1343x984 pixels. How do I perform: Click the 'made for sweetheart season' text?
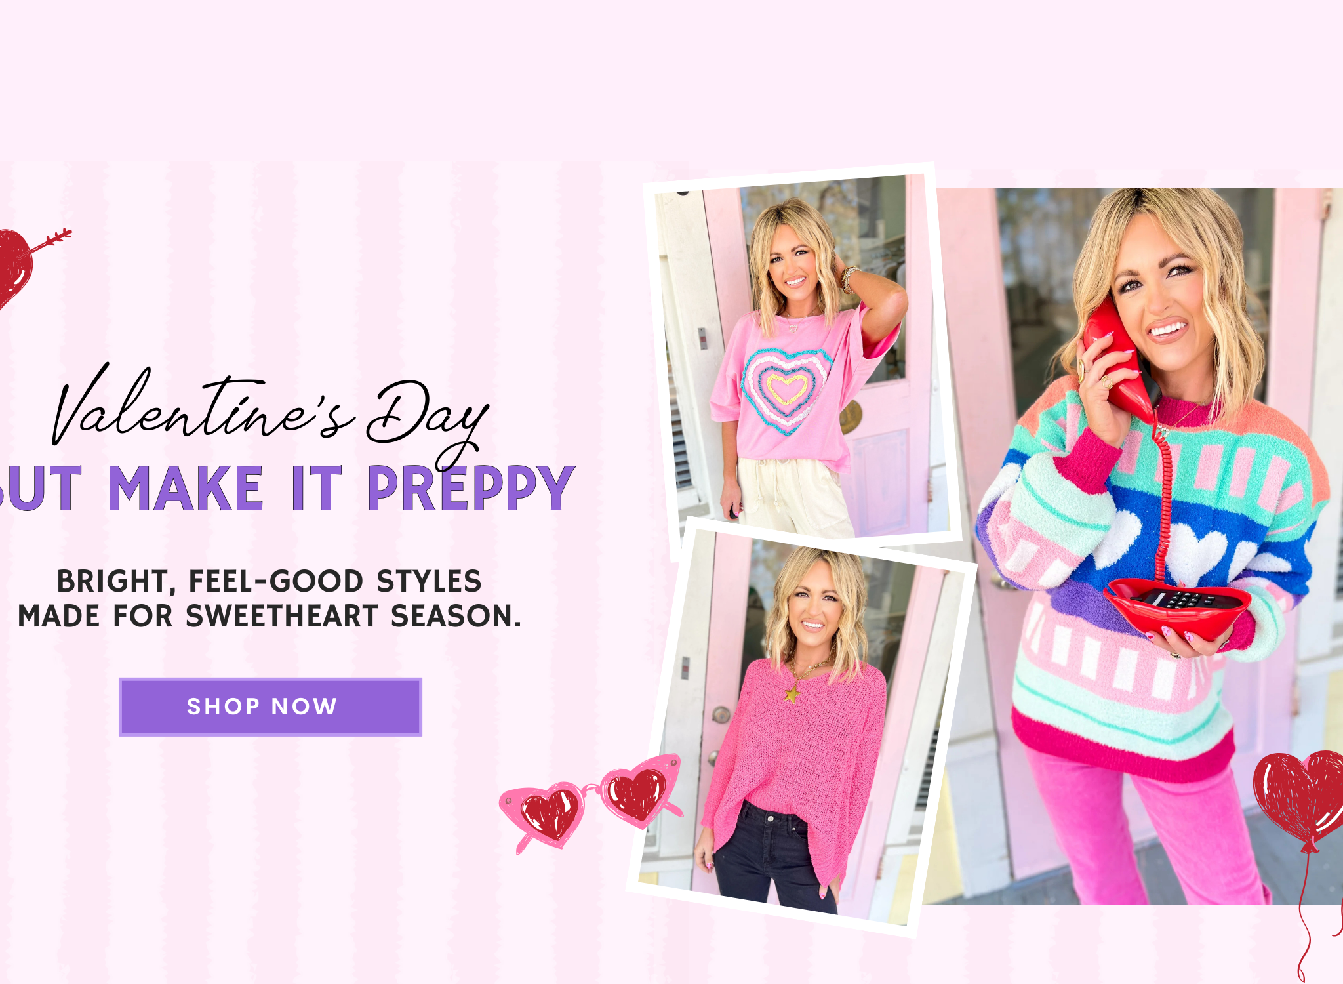(270, 616)
